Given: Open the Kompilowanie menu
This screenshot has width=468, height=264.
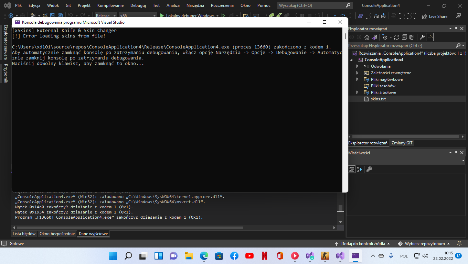Looking at the screenshot, I should coord(110,5).
